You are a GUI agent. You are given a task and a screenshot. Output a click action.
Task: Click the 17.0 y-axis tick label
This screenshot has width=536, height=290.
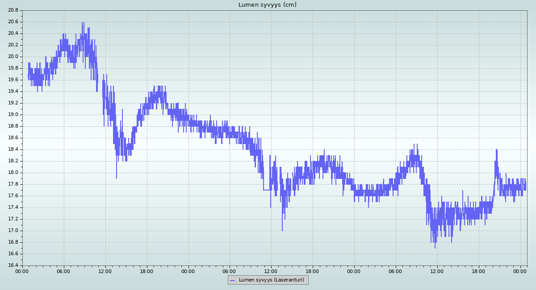(13, 231)
